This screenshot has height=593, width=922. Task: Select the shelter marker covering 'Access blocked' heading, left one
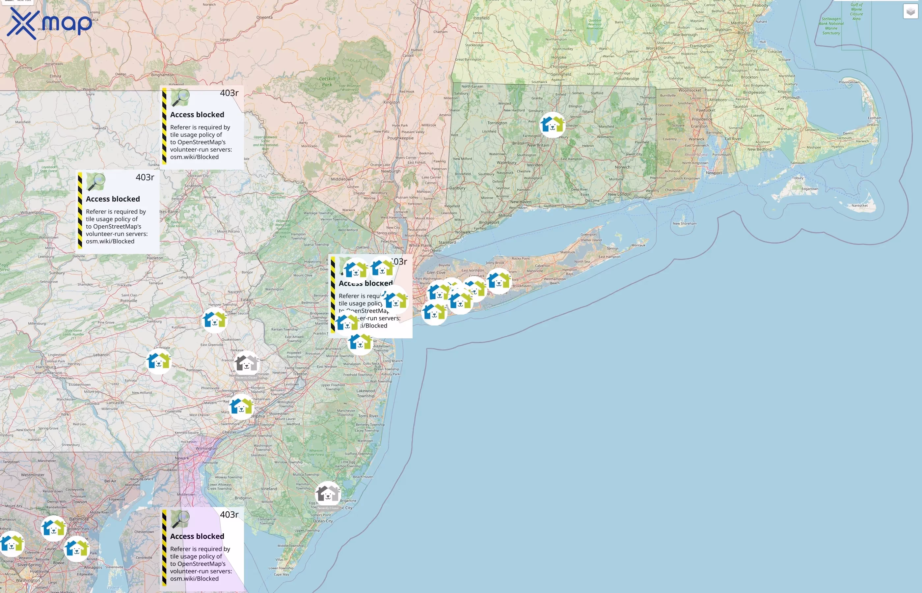[355, 270]
